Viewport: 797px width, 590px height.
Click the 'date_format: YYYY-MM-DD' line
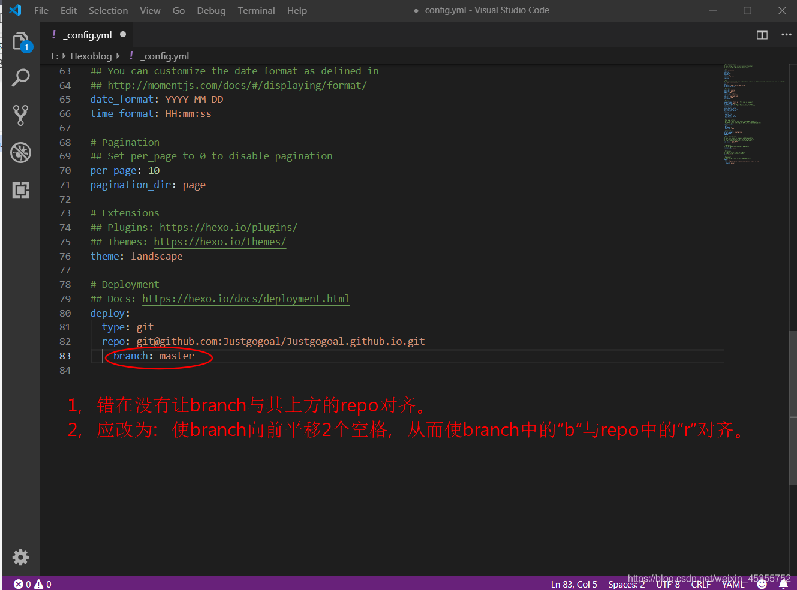[157, 99]
